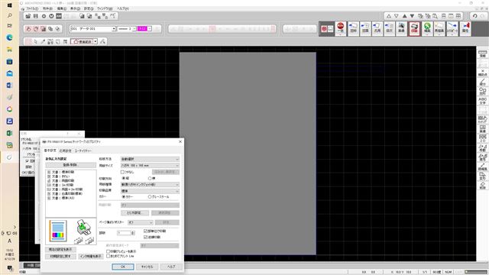Click the undo arrow icon

pyautogui.click(x=474, y=16)
